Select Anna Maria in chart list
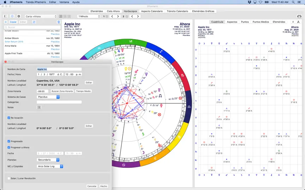 (32, 47)
